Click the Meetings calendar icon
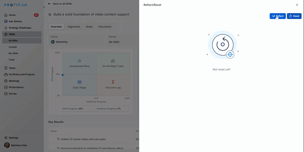The image size is (304, 152). [6, 81]
